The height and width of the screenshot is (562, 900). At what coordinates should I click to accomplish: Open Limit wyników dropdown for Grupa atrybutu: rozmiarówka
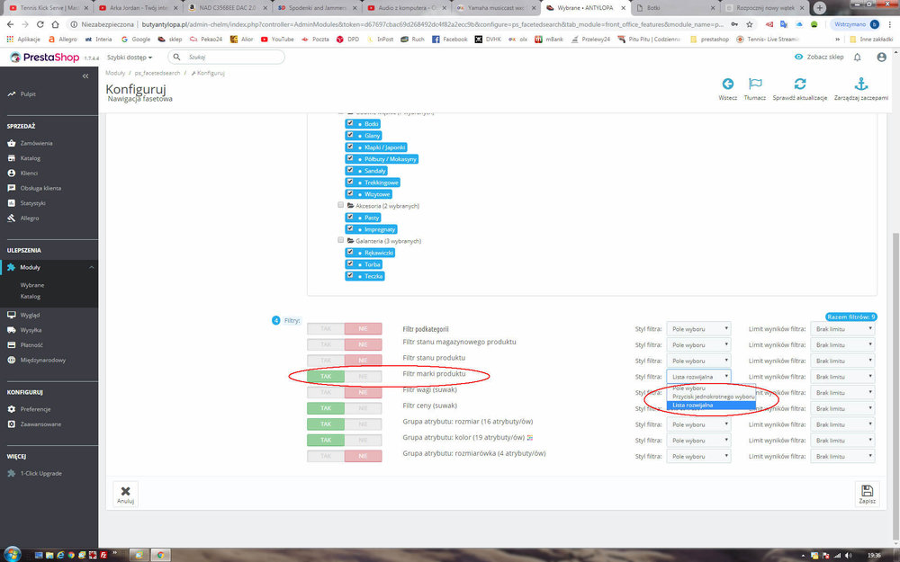click(842, 457)
